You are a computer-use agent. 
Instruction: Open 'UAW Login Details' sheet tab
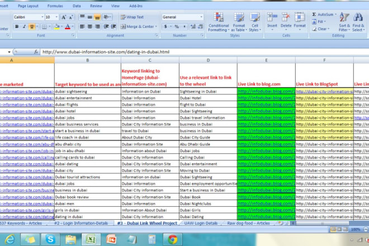click(201, 223)
